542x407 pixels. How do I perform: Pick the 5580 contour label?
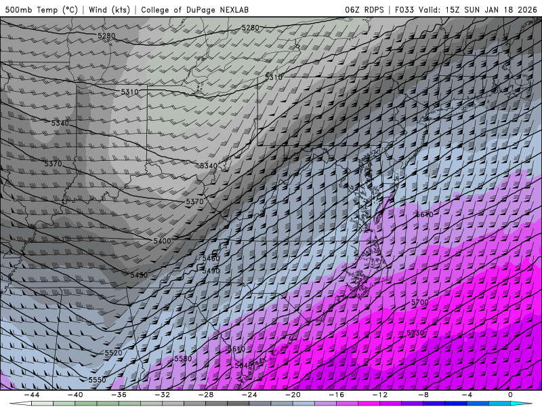(183, 359)
